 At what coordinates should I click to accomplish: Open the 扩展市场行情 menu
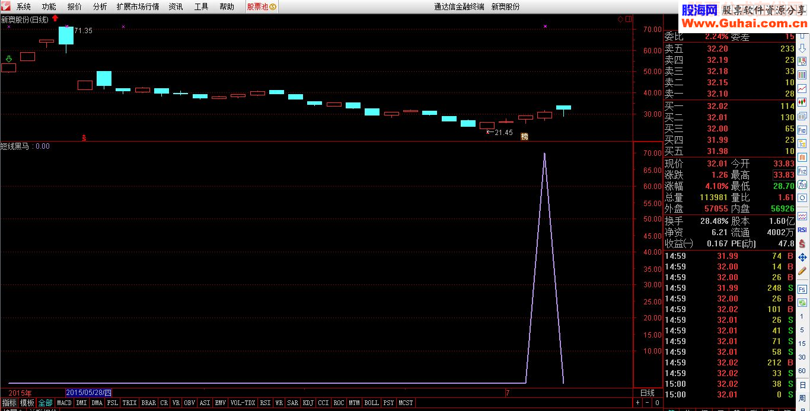(138, 7)
